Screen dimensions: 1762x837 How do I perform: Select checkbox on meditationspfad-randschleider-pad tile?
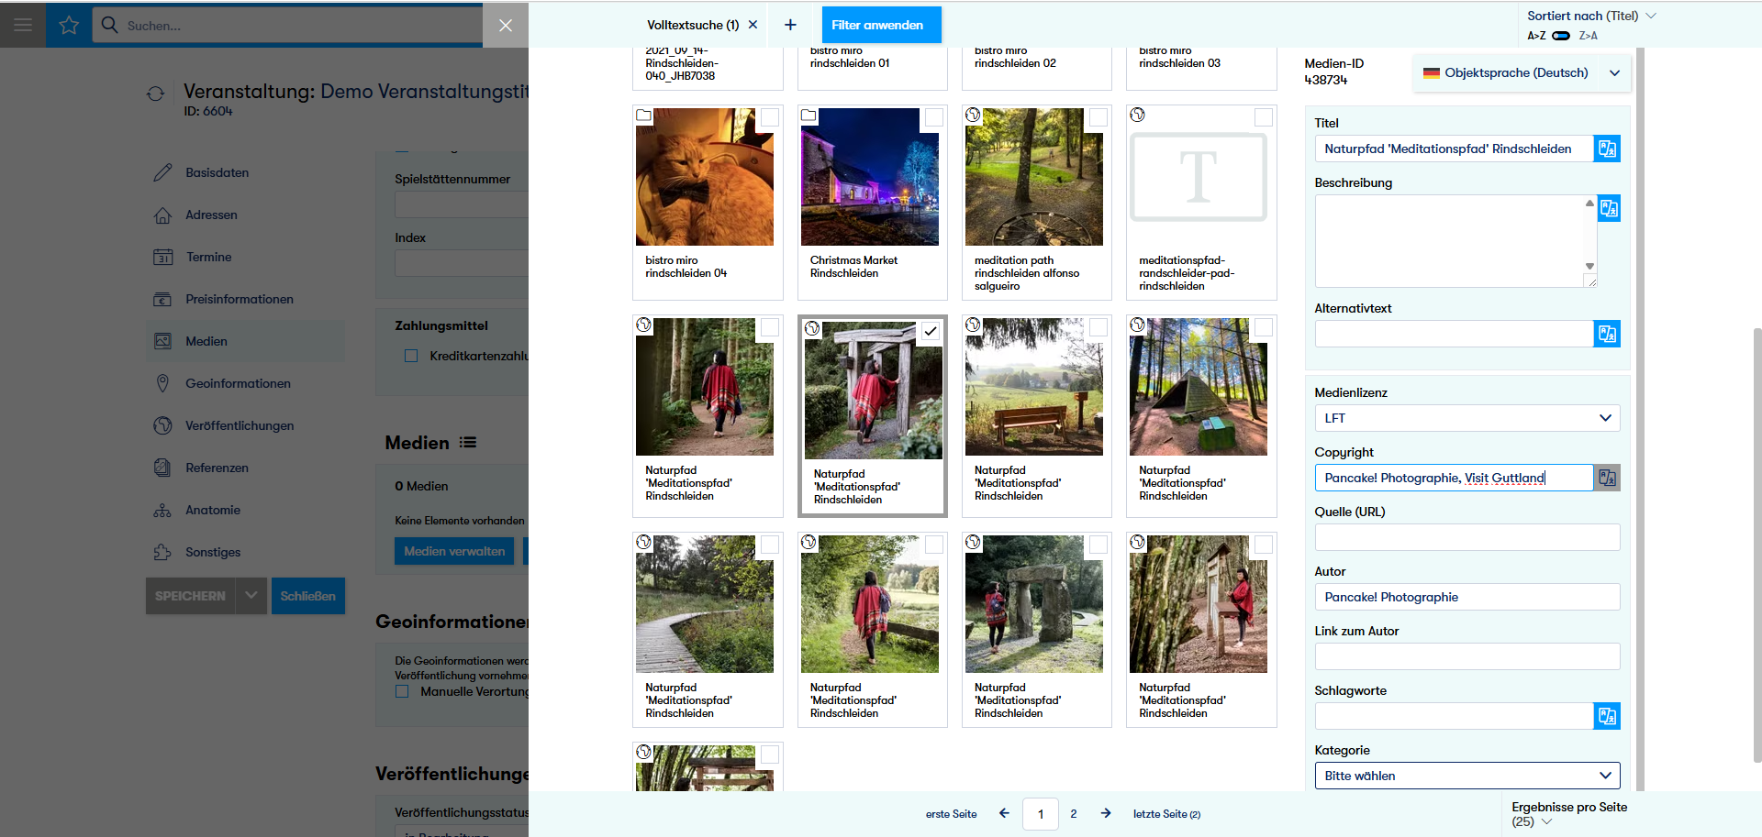(1264, 117)
